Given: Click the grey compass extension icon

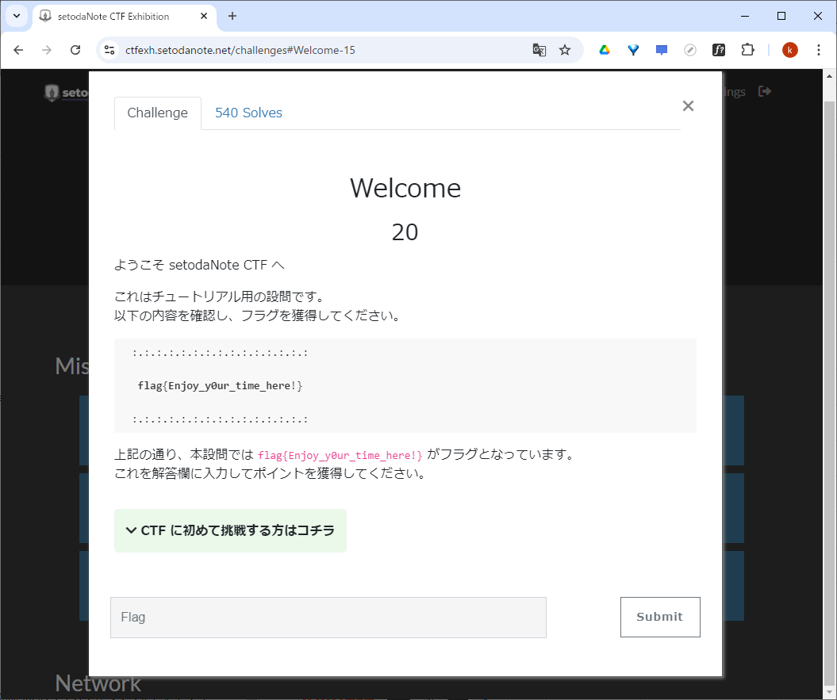Looking at the screenshot, I should (x=690, y=50).
